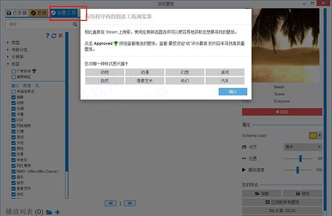Uncheck the 动物 tag checkbox

point(13,103)
